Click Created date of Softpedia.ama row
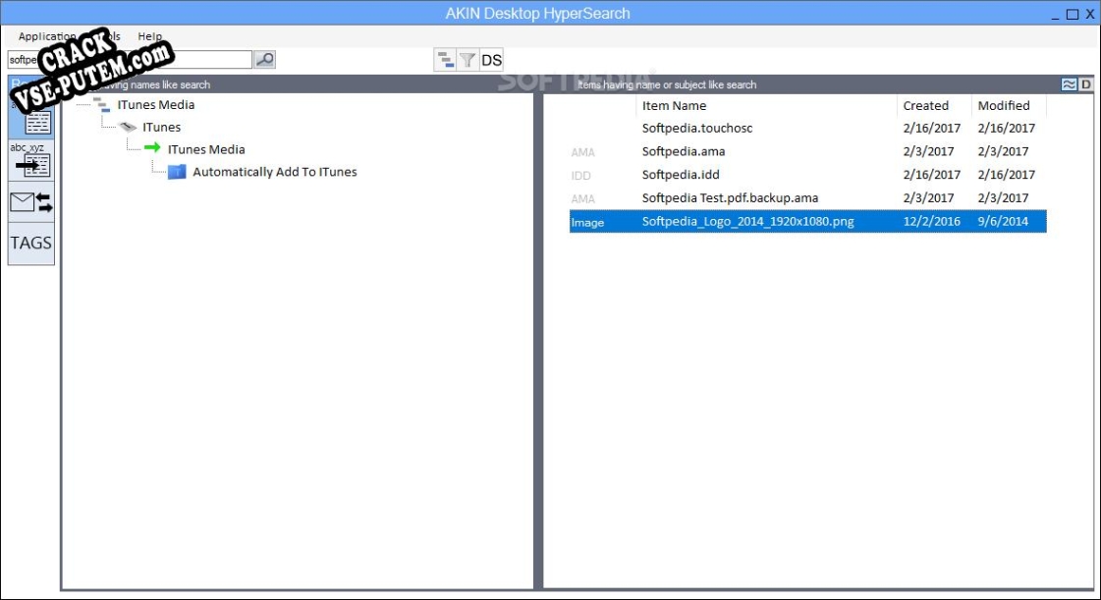 928,151
